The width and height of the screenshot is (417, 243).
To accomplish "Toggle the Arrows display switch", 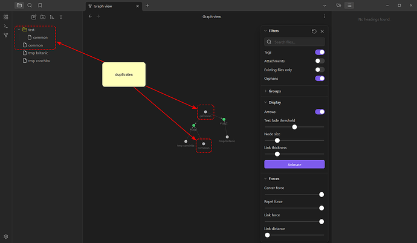I will pyautogui.click(x=320, y=112).
